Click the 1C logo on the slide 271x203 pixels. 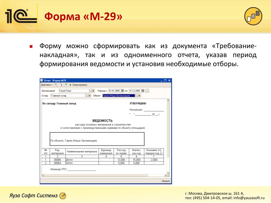21,16
